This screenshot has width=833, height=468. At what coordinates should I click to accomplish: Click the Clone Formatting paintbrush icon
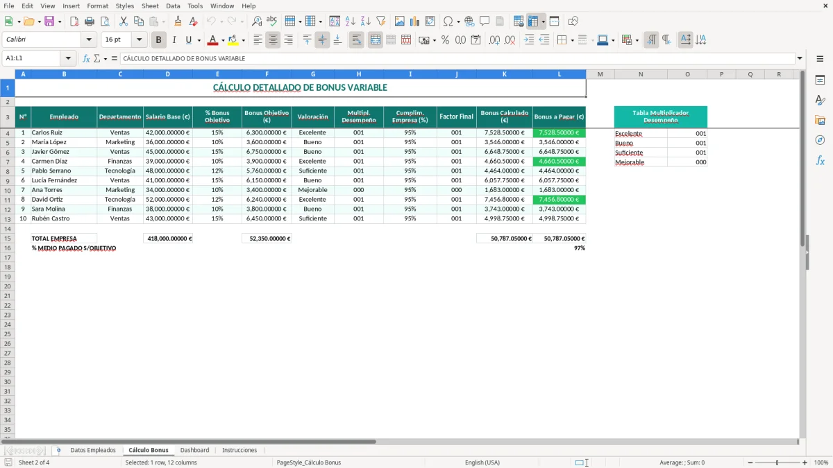point(178,21)
